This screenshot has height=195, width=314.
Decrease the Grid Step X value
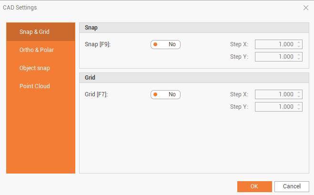pos(299,97)
